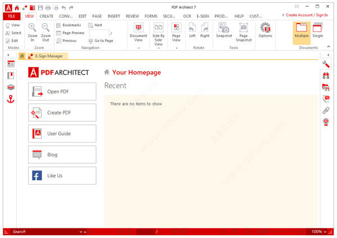
Task: Open the E-Sign Manager tab
Action: [x=48, y=56]
